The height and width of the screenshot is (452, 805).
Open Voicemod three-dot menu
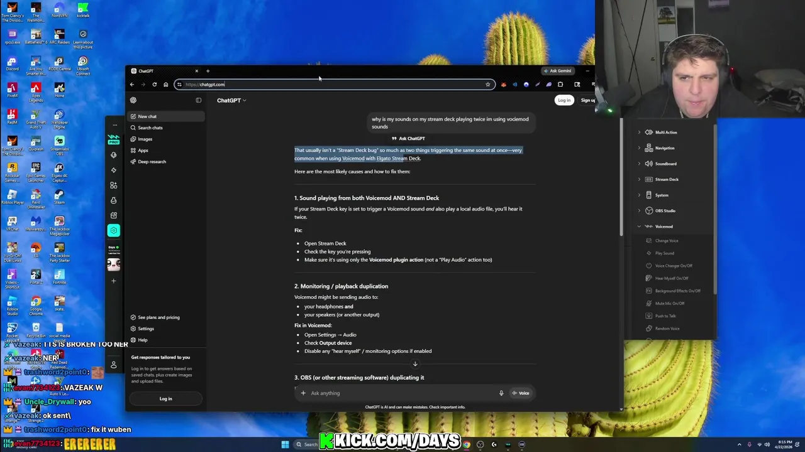[114, 125]
